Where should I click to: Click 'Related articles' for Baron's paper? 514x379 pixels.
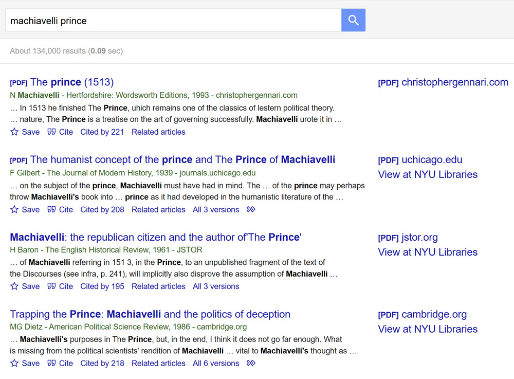158,286
